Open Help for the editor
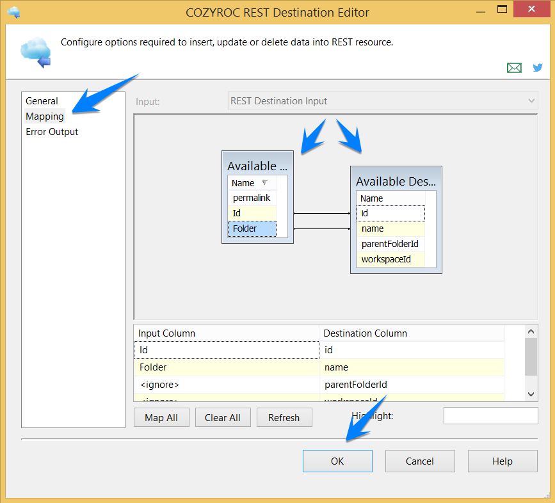 pos(503,461)
